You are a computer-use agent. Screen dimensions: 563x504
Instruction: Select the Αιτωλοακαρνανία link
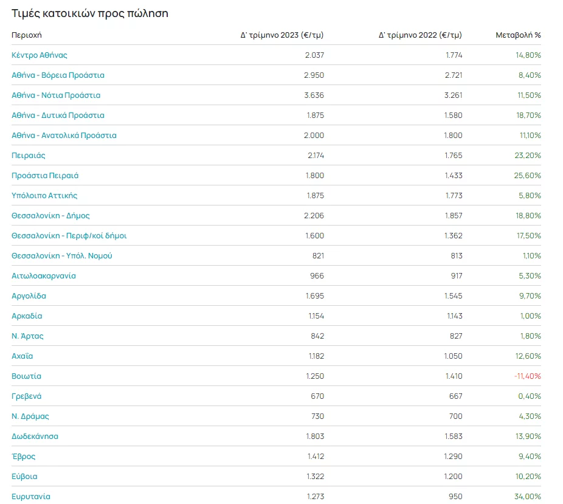coord(44,276)
